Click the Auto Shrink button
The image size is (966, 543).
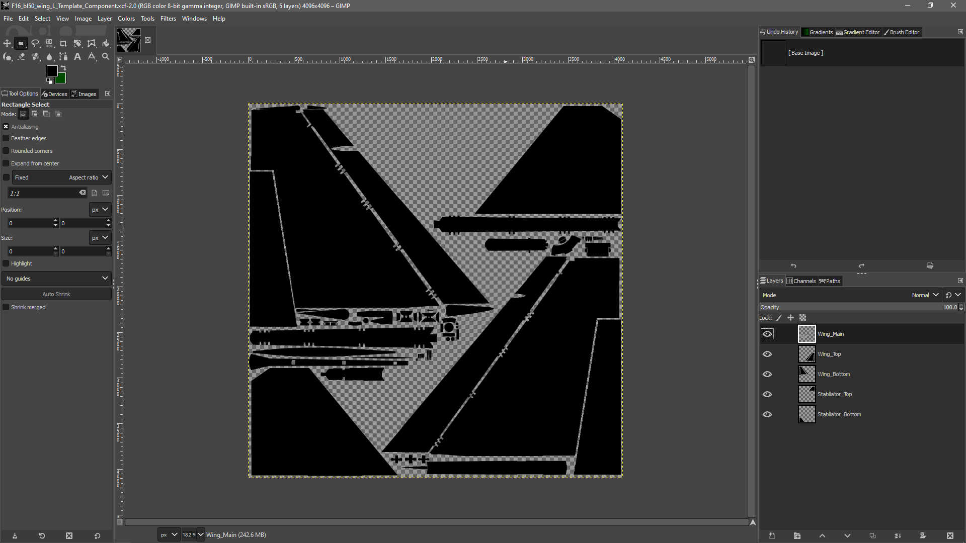tap(56, 294)
